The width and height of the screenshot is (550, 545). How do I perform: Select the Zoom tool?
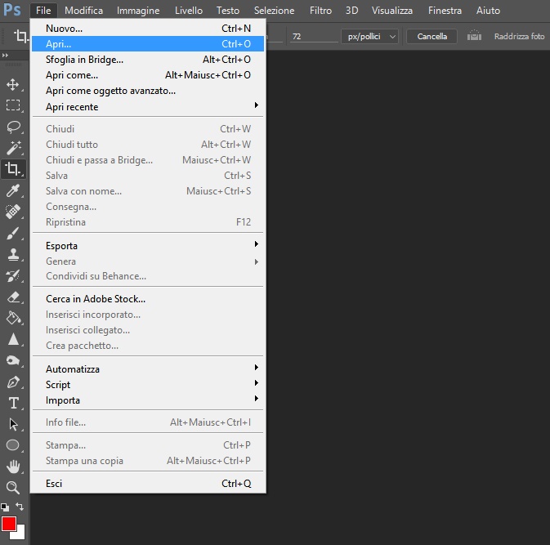pos(13,488)
